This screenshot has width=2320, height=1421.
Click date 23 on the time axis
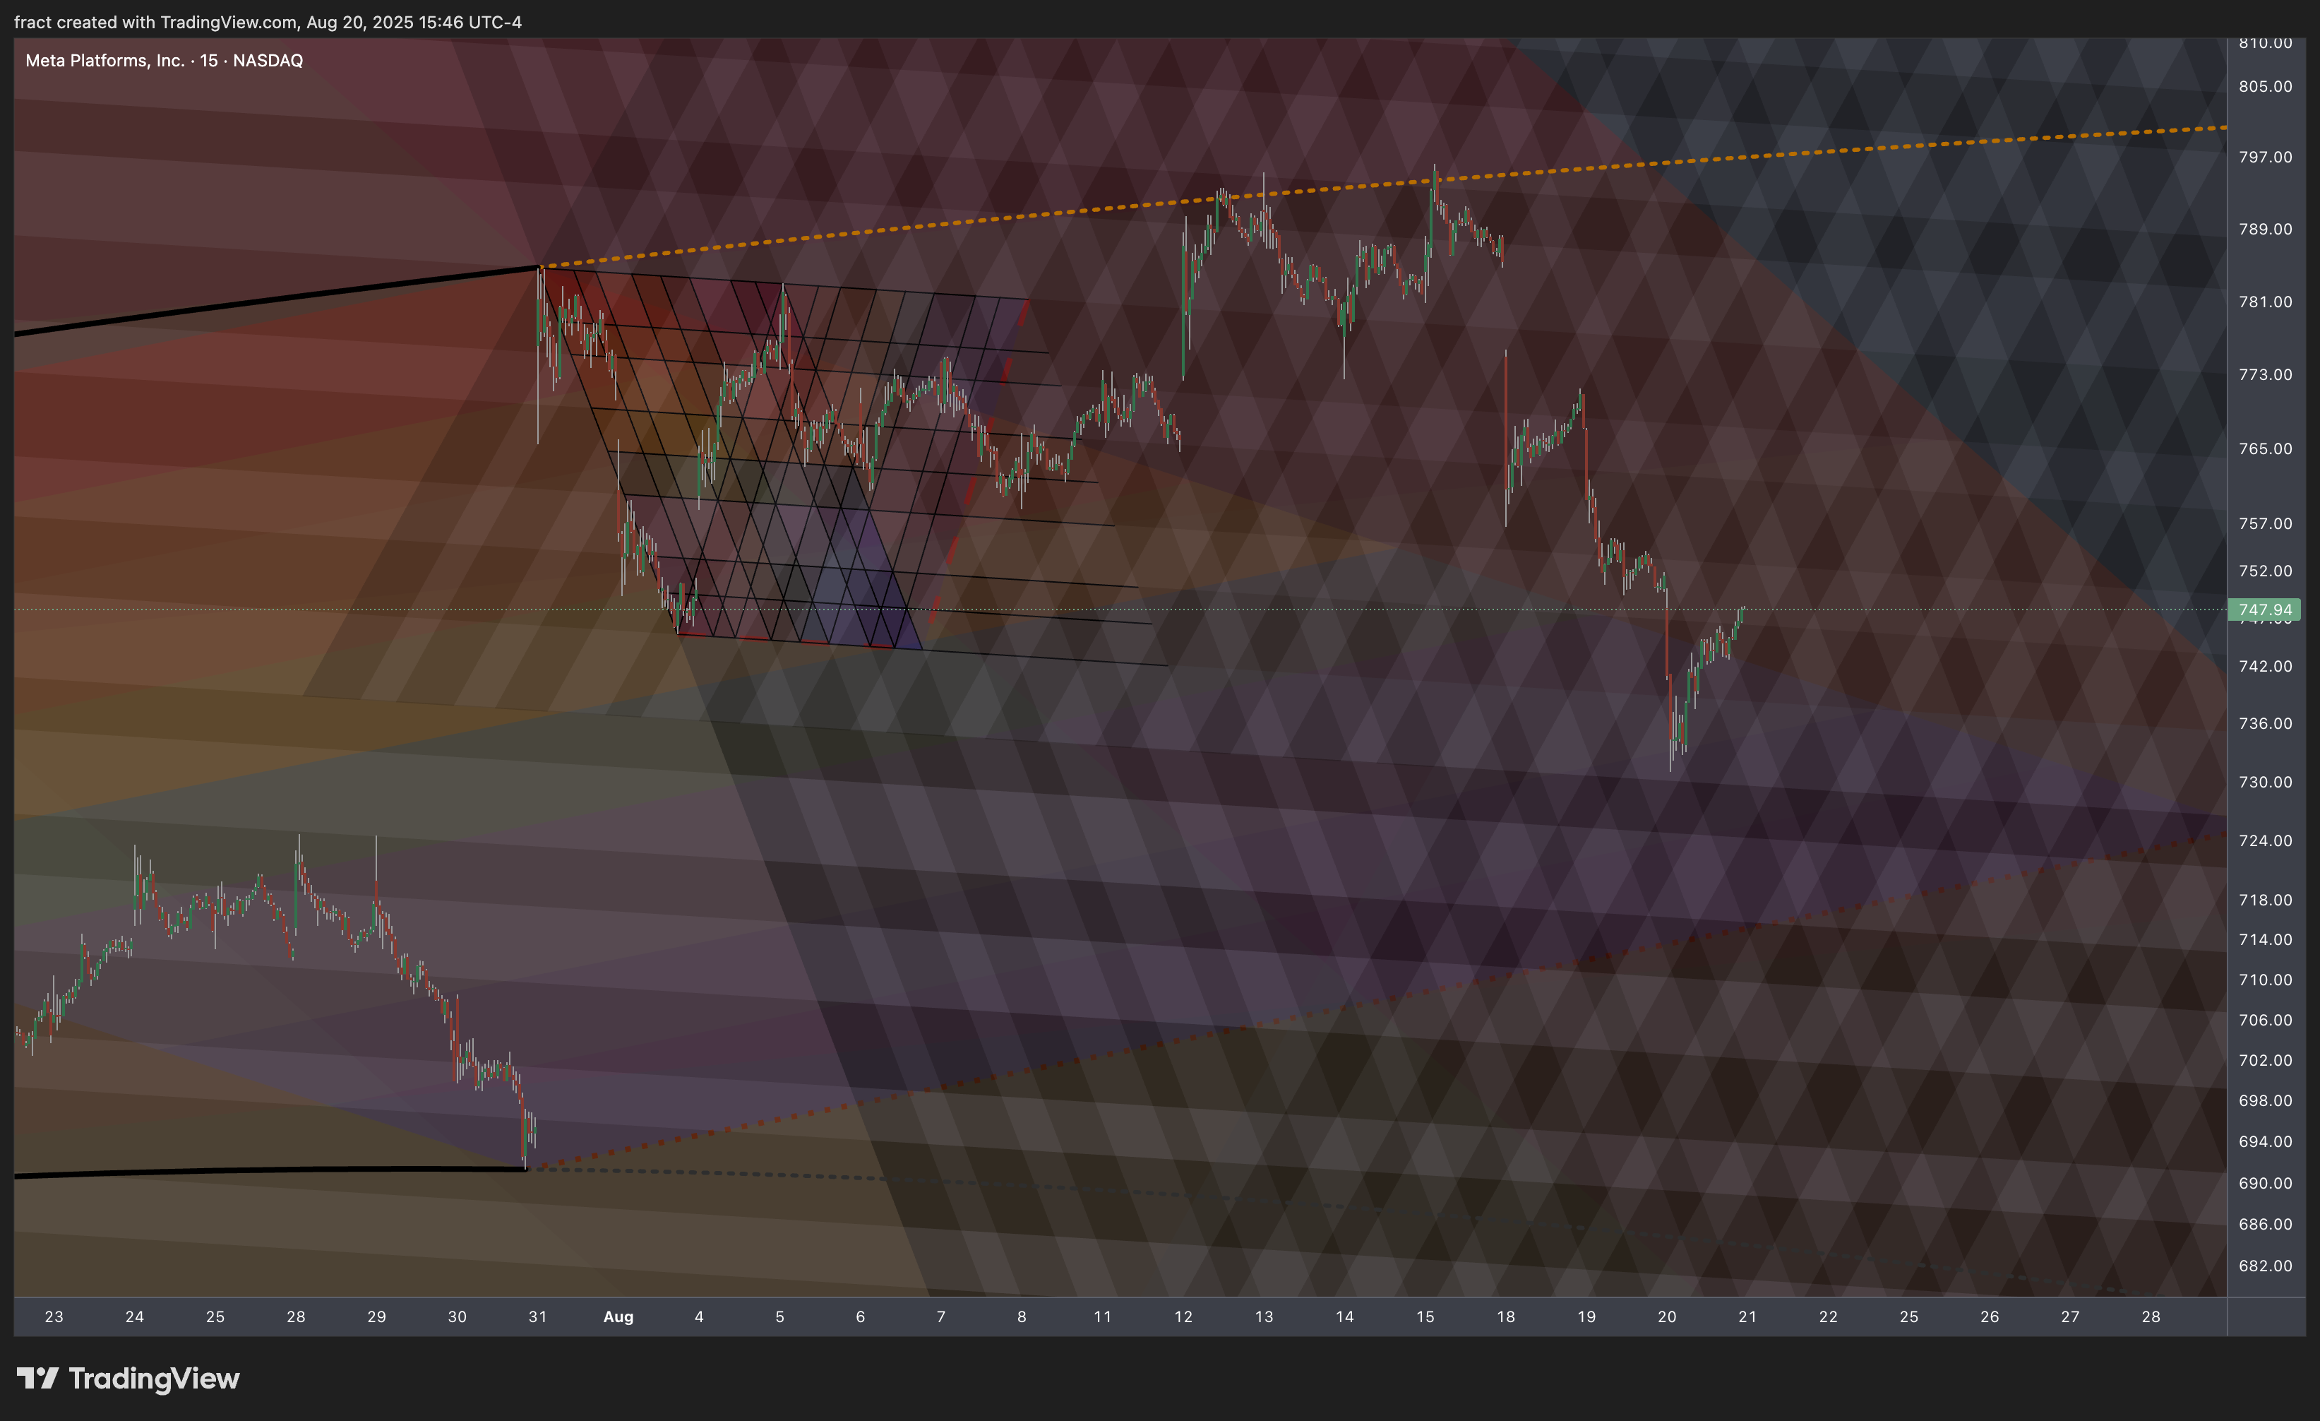(54, 1316)
